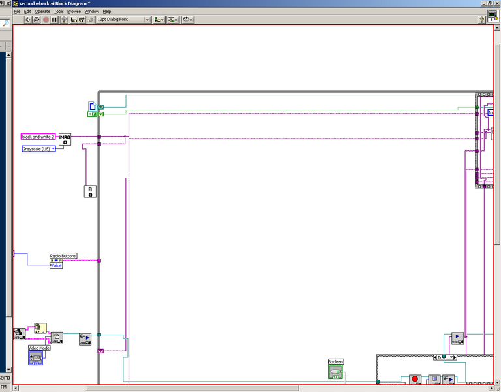Click the 'black and white 2' string constant

[38, 137]
